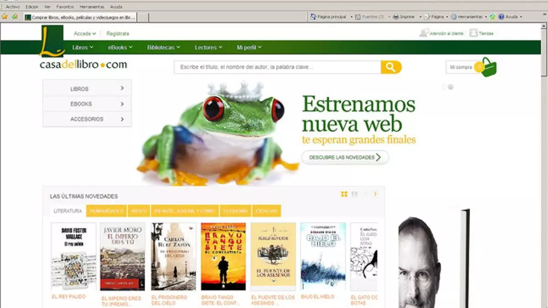Click the yellow search magnifier button
The height and width of the screenshot is (308, 548).
coord(391,67)
